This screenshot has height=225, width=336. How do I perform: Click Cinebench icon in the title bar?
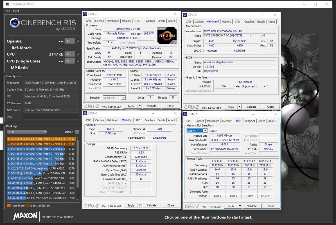click(8, 4)
